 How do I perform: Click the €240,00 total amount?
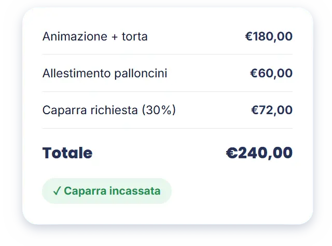(x=259, y=153)
